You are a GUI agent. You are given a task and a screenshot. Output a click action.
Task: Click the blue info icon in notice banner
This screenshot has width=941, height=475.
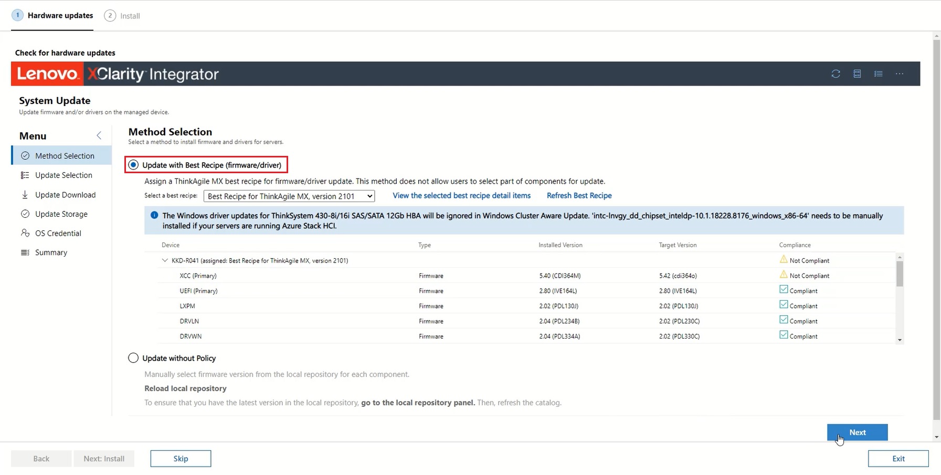(x=154, y=215)
